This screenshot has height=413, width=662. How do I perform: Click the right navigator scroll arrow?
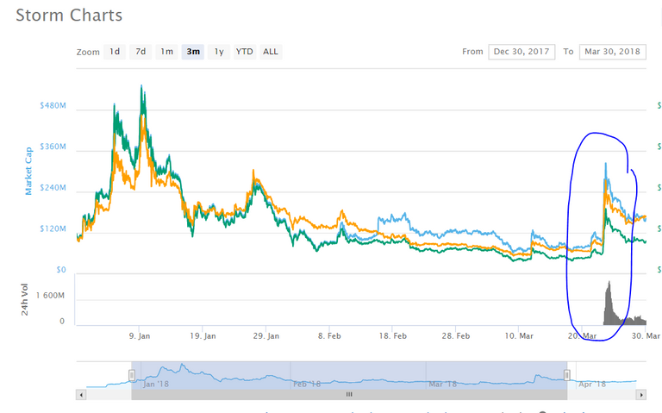tap(641, 395)
